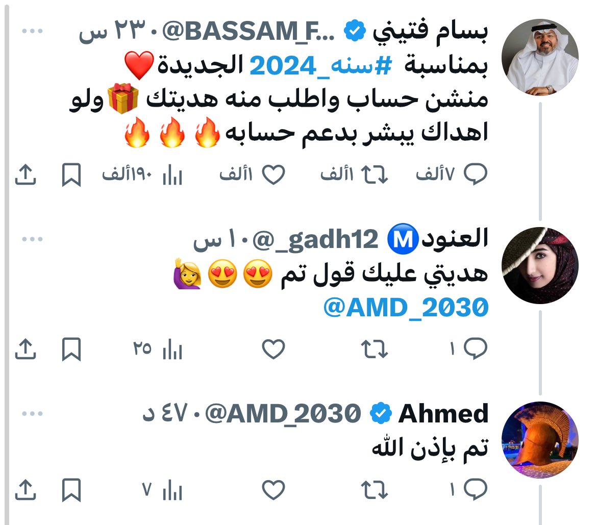Retweet the @_gadh12 reply
Image resolution: width=597 pixels, height=525 pixels.
tap(374, 349)
